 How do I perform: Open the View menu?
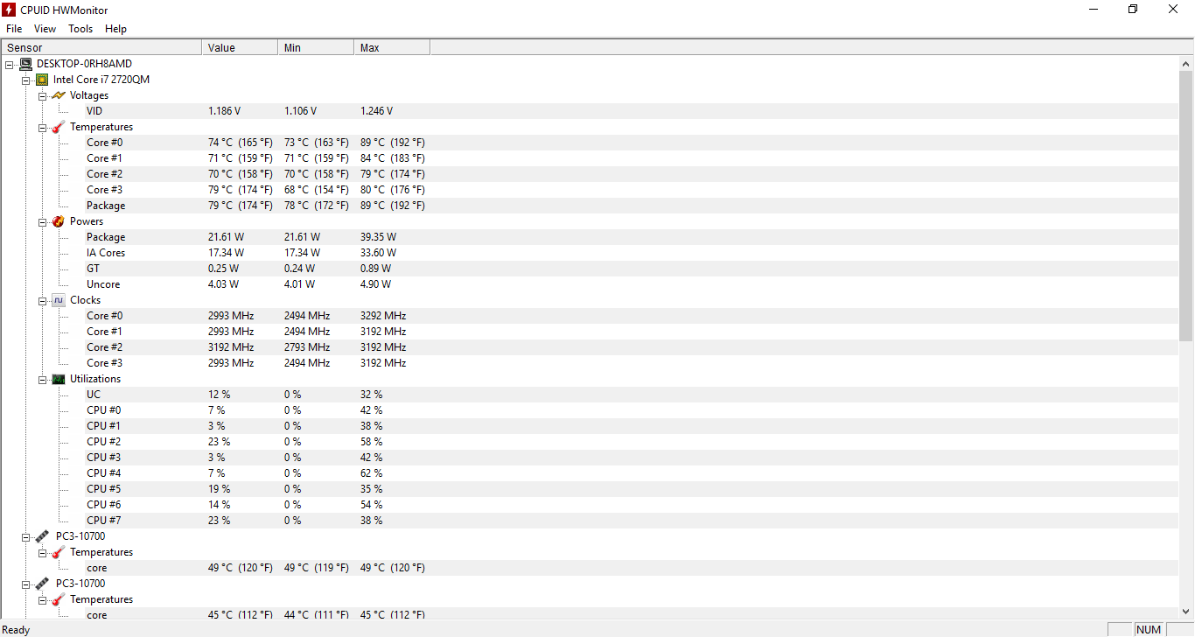pos(45,29)
